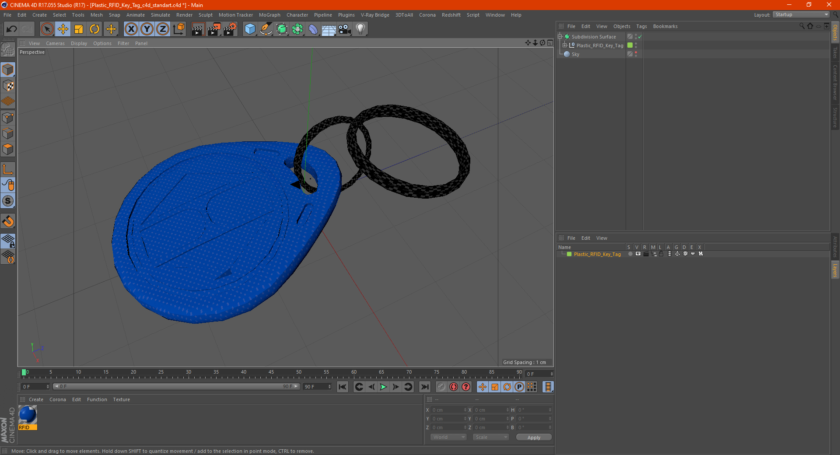
Task: Click the timeline range slider bar
Action: coord(176,387)
